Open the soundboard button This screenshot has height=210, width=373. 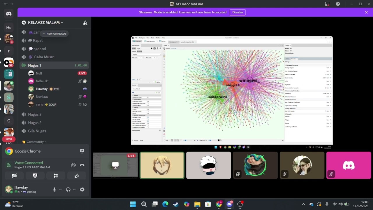[77, 176]
